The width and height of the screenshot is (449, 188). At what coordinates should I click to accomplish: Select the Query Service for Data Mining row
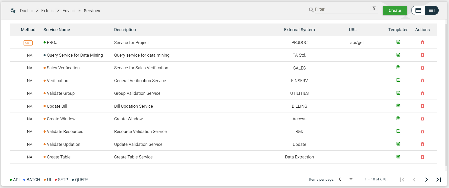click(75, 55)
